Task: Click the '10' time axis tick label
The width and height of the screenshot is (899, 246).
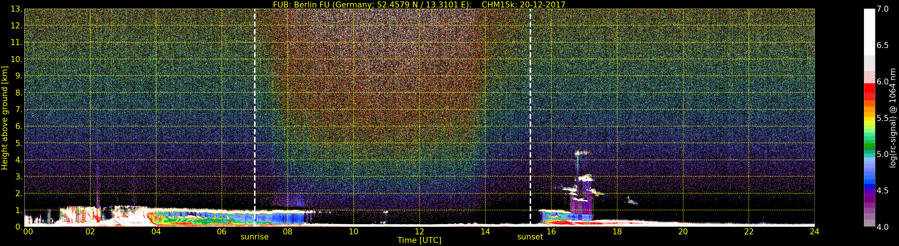Action: click(x=353, y=232)
